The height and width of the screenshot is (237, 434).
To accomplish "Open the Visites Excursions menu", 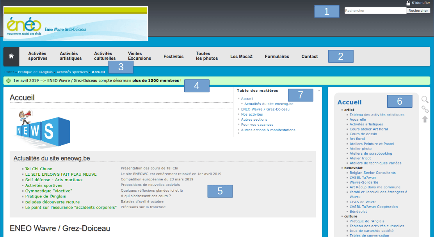I will (x=139, y=56).
